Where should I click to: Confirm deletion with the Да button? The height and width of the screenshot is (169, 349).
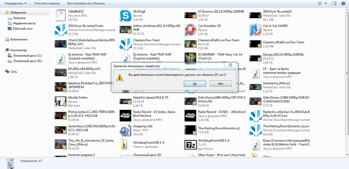pos(195,84)
